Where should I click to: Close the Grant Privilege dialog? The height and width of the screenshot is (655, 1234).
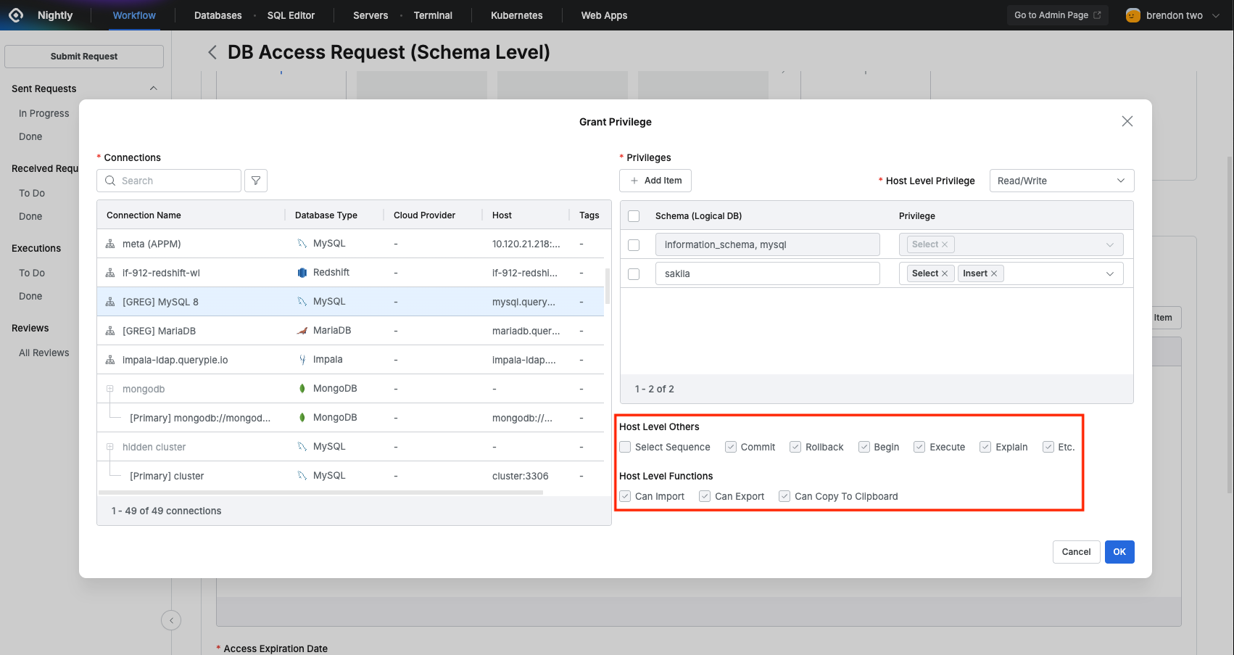pyautogui.click(x=1127, y=121)
